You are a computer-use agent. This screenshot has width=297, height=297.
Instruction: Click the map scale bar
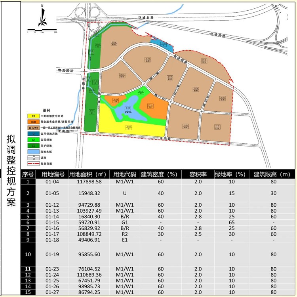[x=42, y=30]
